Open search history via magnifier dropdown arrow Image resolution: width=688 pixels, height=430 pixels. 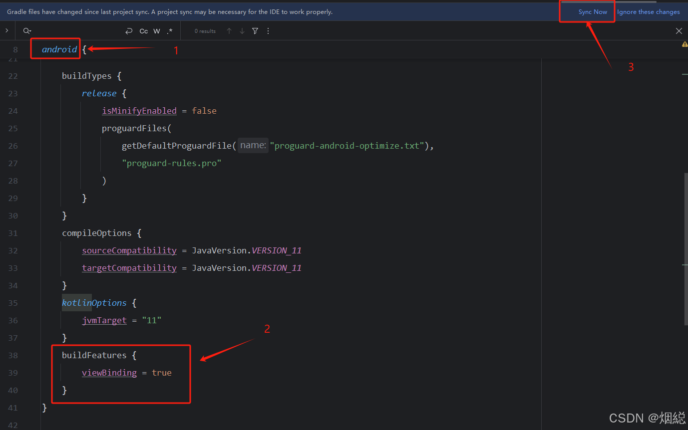tap(30, 30)
